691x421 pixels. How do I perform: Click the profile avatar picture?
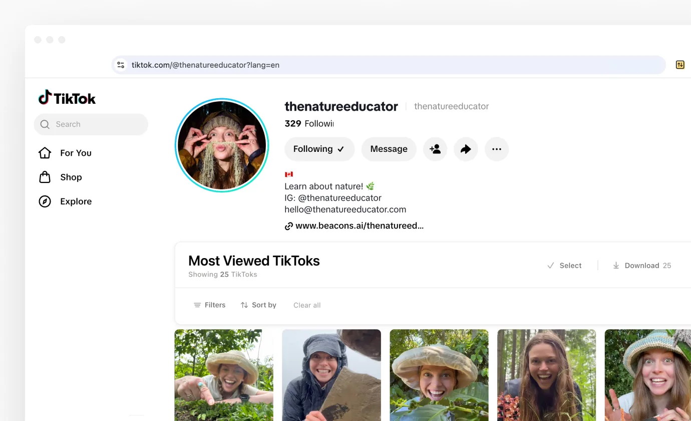(222, 145)
